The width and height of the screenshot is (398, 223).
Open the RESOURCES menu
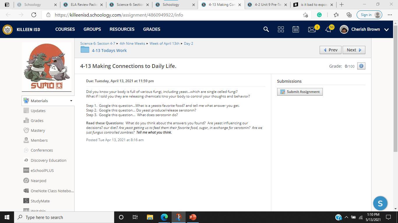[x=122, y=29]
